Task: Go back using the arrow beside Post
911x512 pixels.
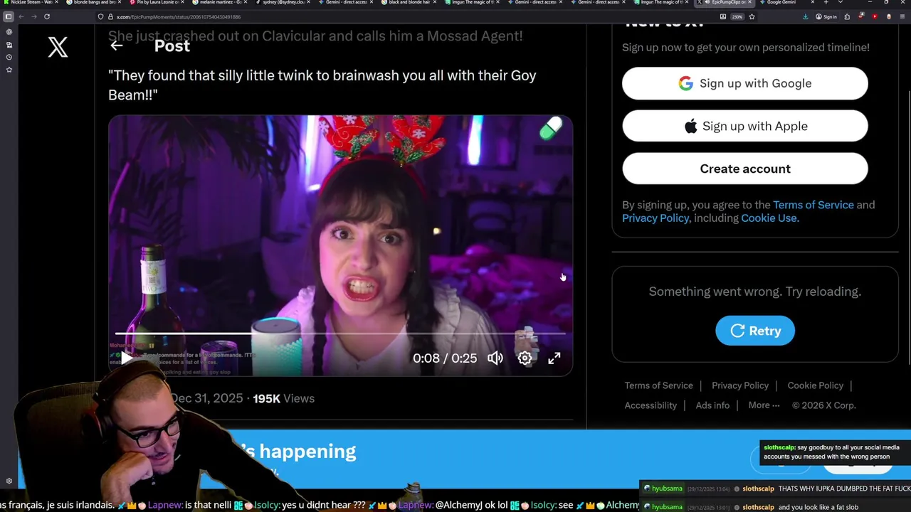Action: pos(117,46)
